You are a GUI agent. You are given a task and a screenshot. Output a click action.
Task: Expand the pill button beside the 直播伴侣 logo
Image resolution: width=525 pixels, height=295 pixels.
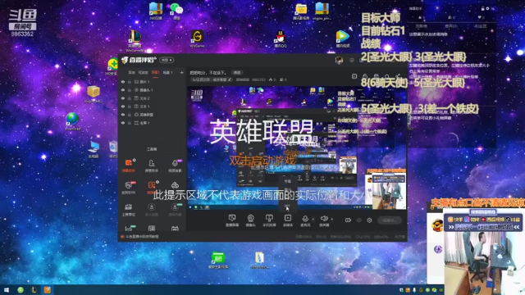[167, 60]
